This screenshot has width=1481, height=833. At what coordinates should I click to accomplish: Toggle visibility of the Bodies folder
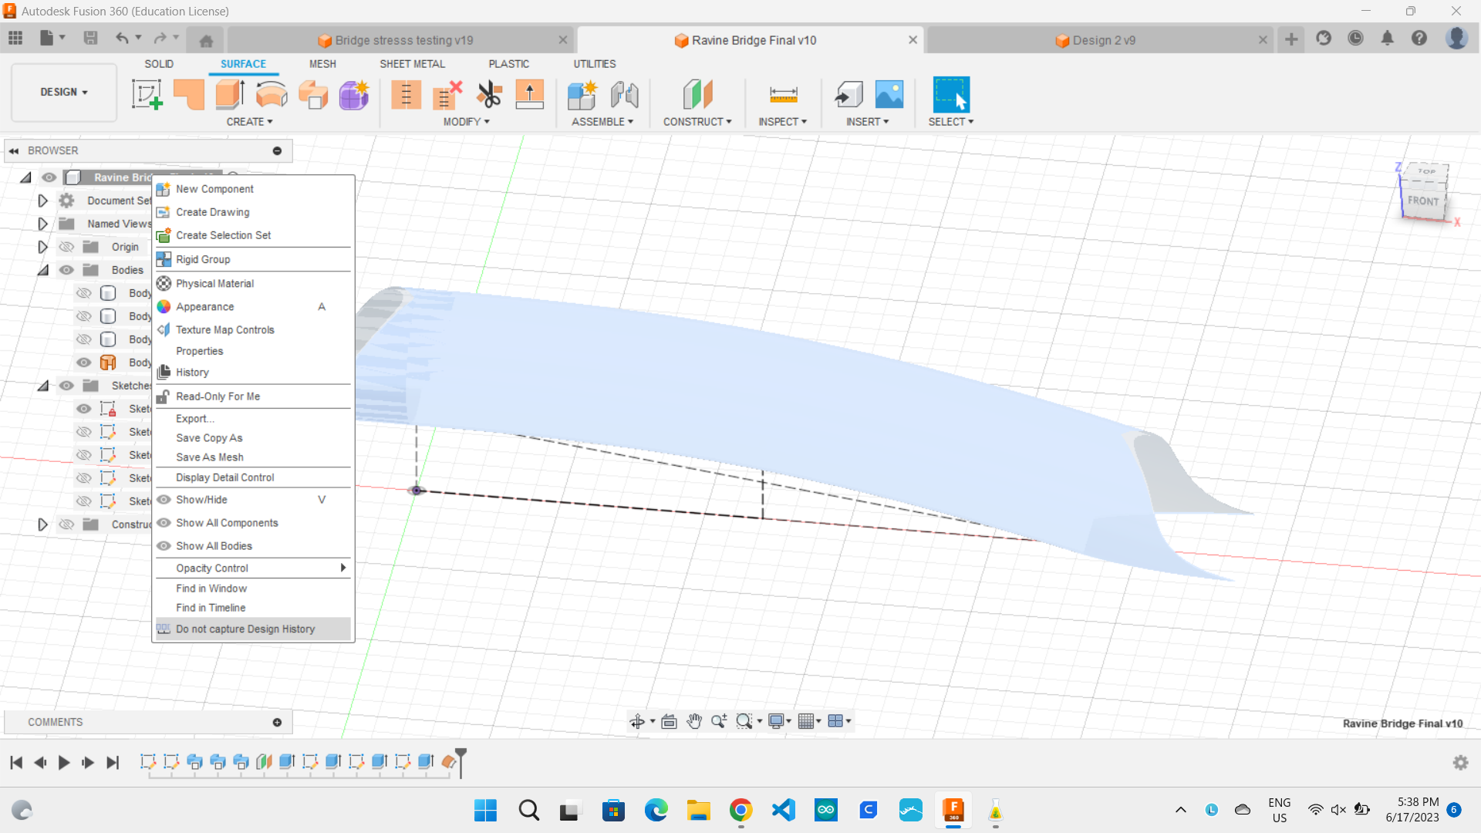coord(67,270)
